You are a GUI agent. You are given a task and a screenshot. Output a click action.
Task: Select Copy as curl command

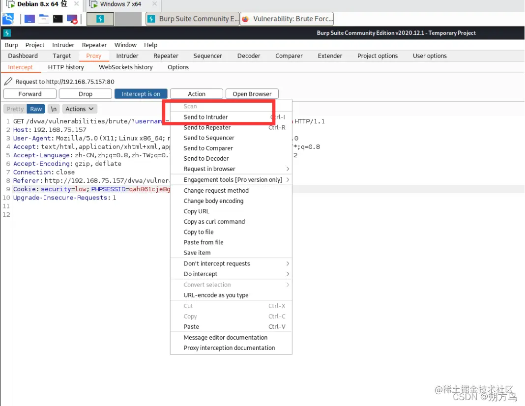tap(231, 222)
